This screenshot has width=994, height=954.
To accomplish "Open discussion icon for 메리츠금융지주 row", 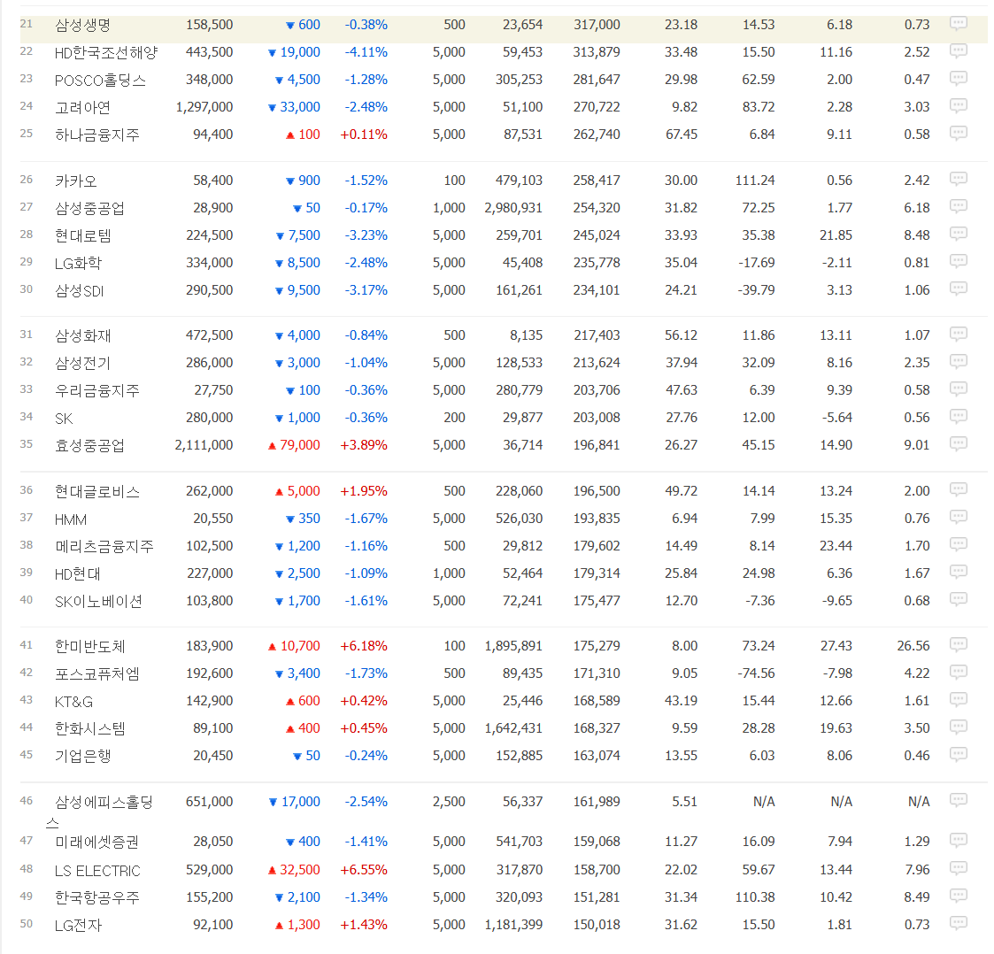I will [x=958, y=544].
